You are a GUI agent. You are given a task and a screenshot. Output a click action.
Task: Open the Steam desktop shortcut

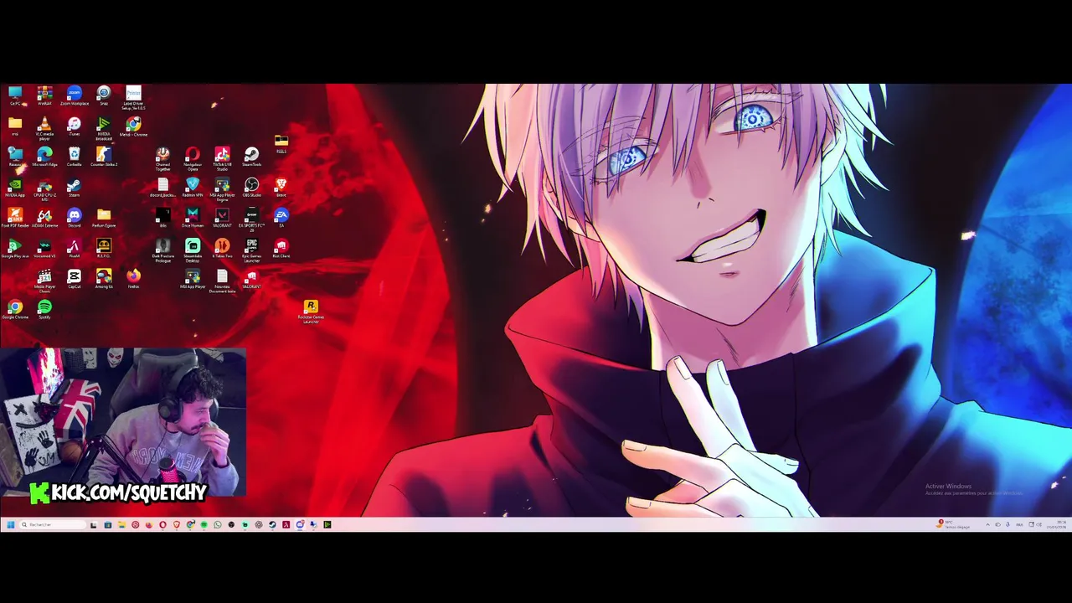click(x=74, y=188)
